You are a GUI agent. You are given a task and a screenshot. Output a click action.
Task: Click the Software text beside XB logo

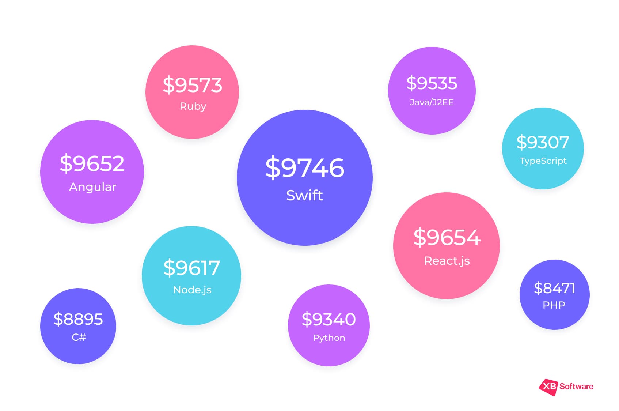click(x=576, y=387)
